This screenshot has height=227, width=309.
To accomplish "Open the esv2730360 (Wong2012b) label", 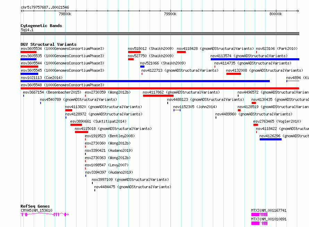I will click(108, 143).
